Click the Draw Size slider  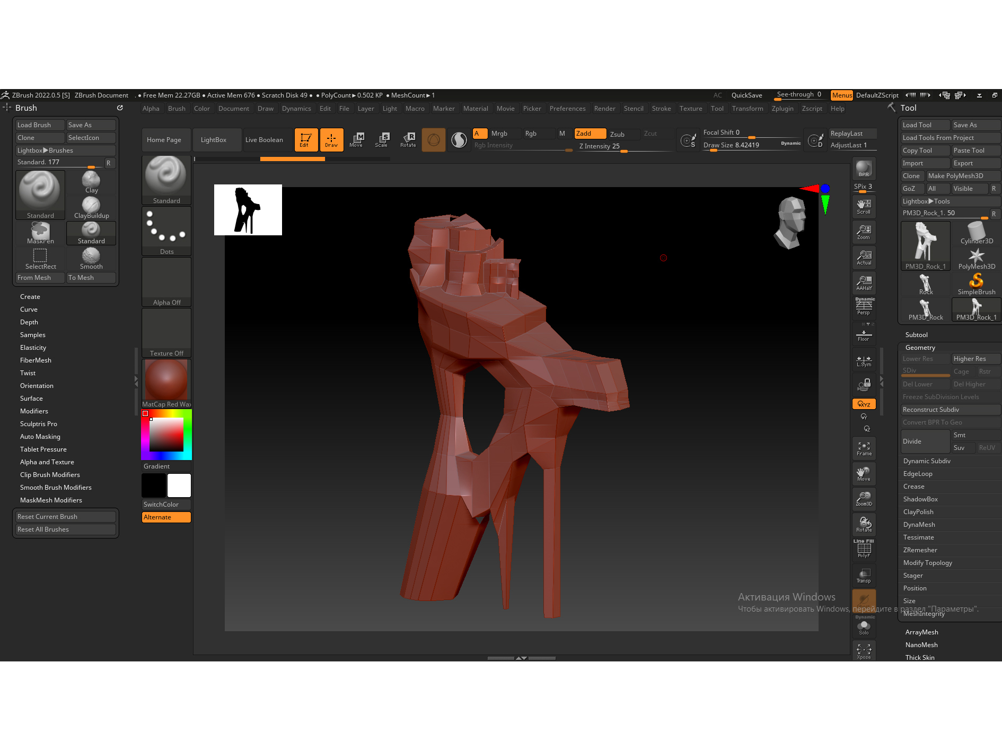click(751, 145)
